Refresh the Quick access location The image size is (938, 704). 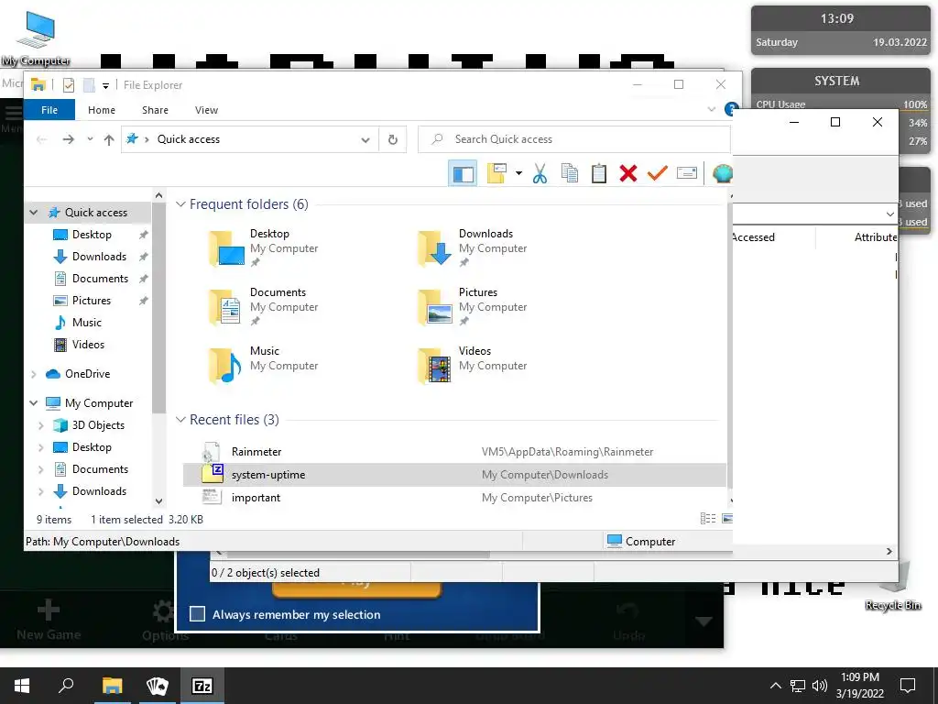click(393, 139)
